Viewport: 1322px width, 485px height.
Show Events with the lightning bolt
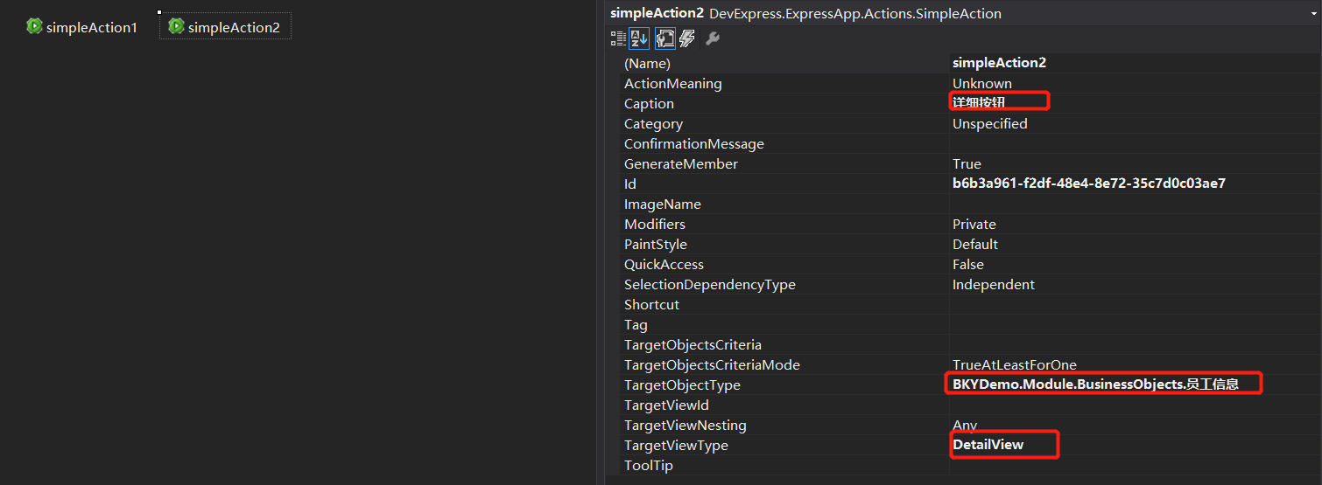tap(687, 38)
